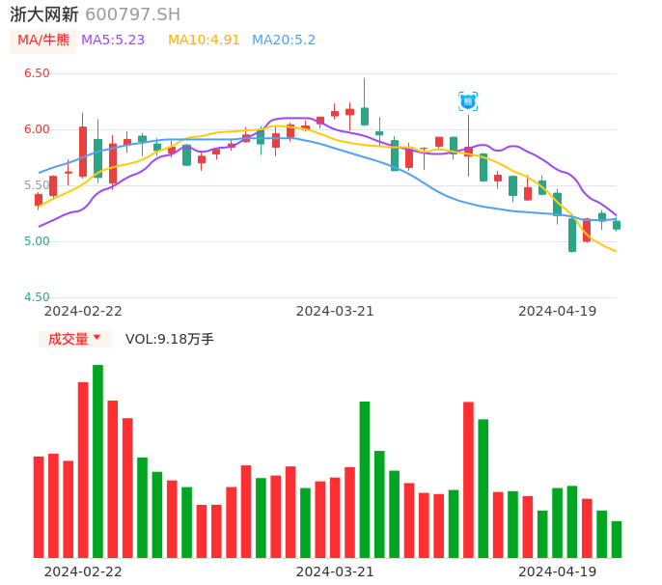Select the MA20:5.2 legend label
662x585 pixels.
284,41
